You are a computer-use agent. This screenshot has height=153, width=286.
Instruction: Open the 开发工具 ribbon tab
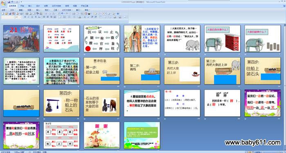85,6
